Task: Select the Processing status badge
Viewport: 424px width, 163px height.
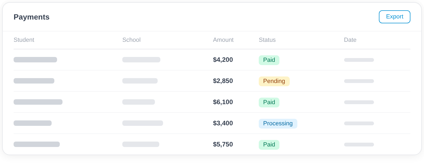Action: (278, 123)
